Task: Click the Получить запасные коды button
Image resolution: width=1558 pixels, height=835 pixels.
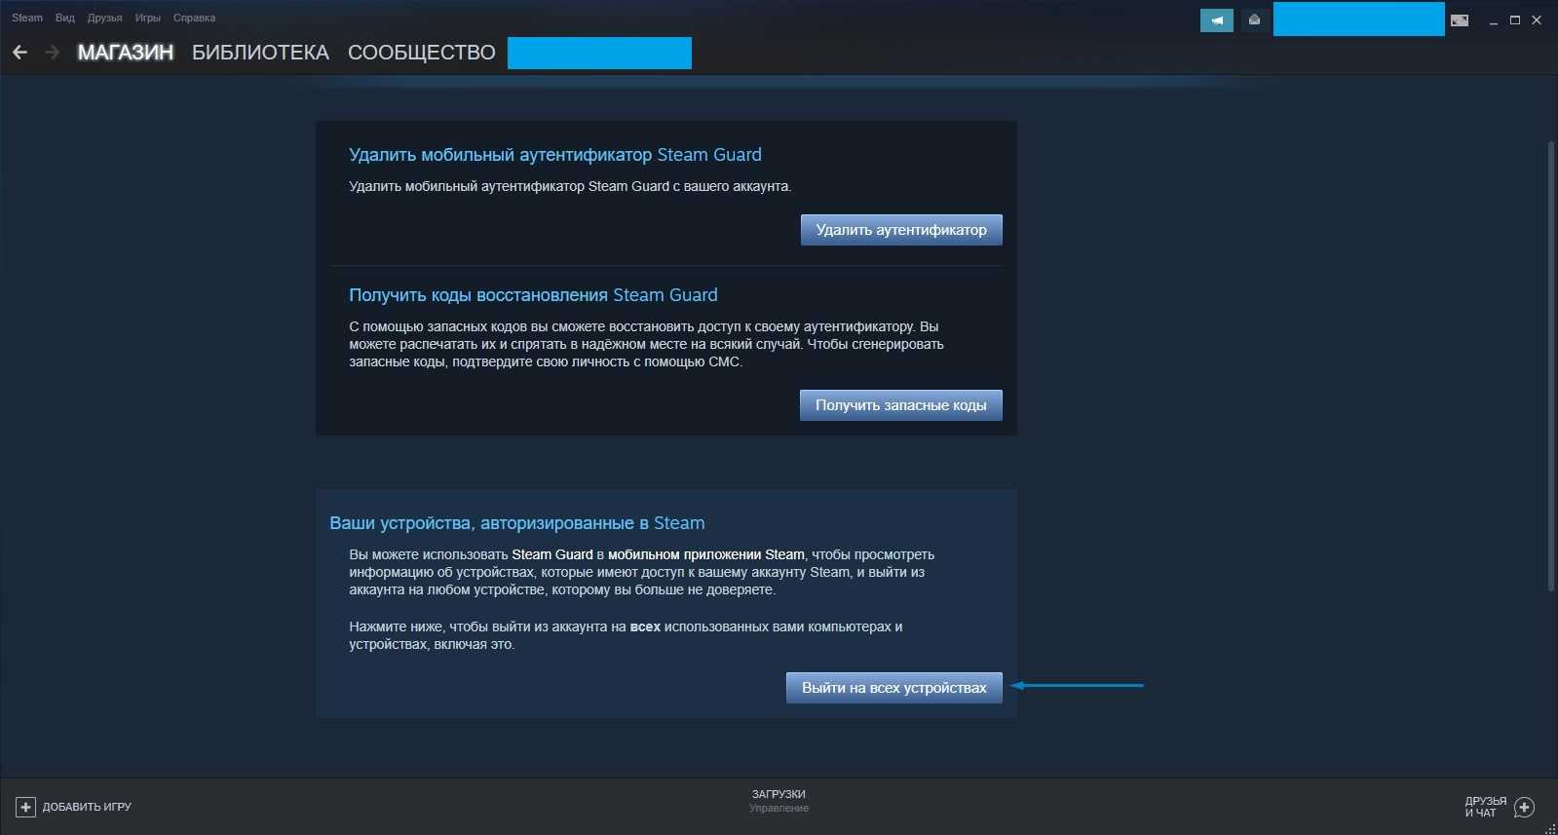Action: [900, 405]
